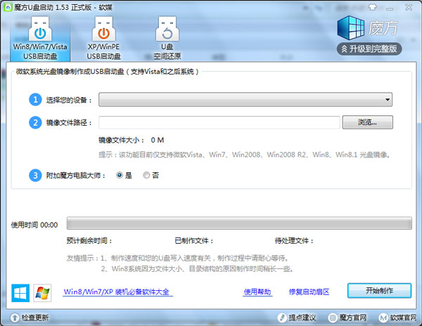Click 升级到完整版 upgrade button

pyautogui.click(x=369, y=49)
